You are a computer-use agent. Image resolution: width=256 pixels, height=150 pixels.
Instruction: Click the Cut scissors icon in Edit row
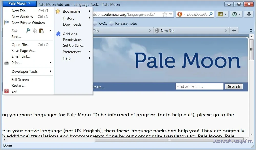[28, 31]
